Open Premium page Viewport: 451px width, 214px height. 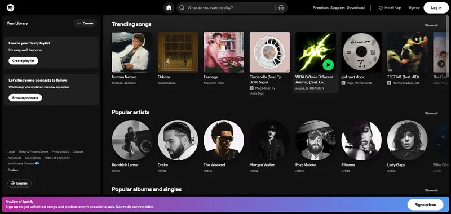(320, 8)
